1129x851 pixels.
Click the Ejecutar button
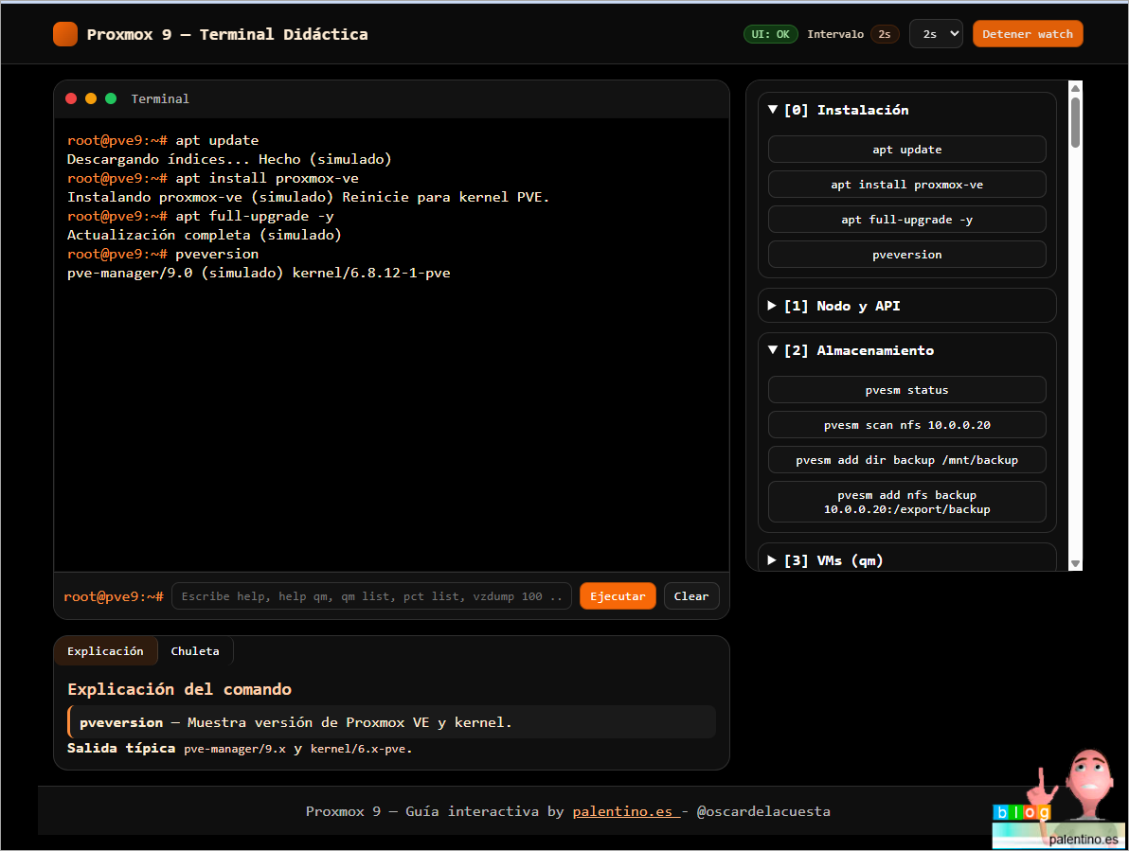click(x=618, y=596)
